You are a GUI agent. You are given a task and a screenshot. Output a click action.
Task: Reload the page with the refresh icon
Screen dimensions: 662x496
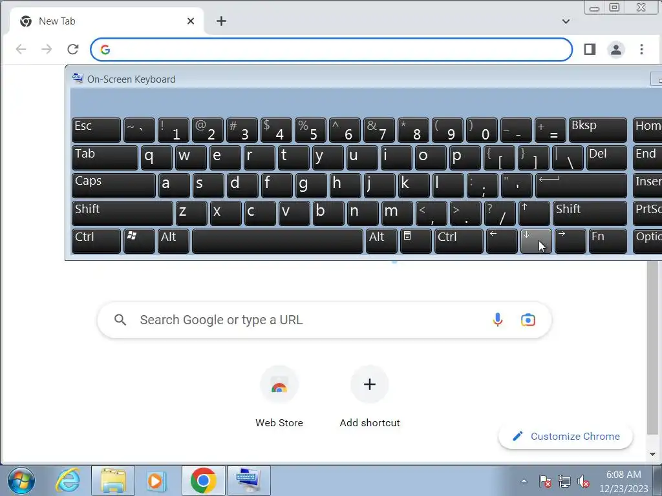coord(73,49)
